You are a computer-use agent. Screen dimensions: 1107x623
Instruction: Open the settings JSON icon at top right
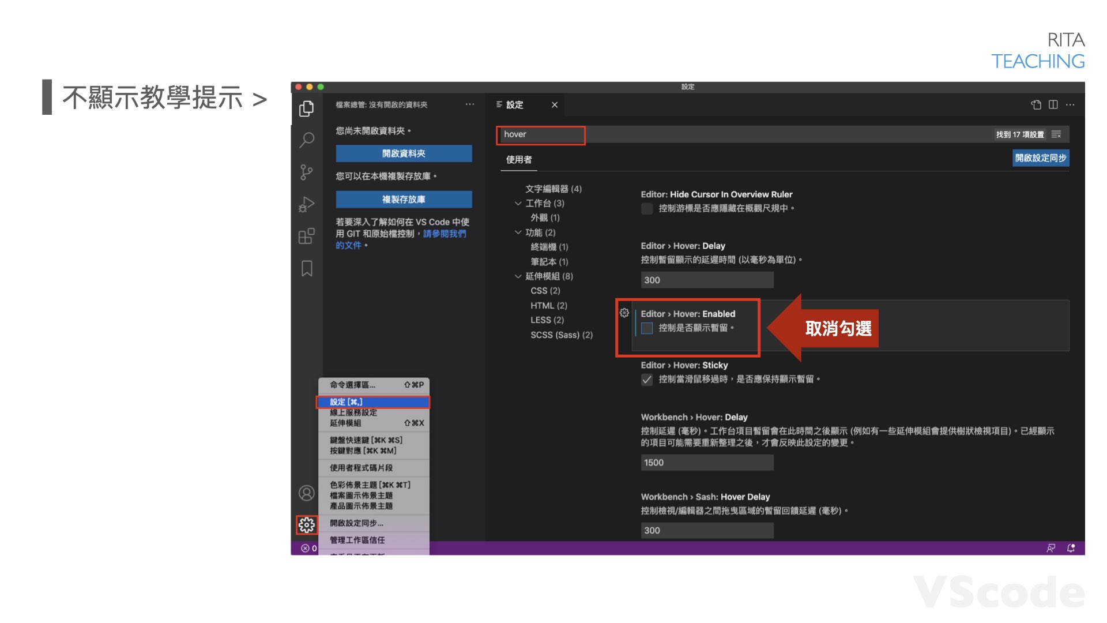(1036, 104)
